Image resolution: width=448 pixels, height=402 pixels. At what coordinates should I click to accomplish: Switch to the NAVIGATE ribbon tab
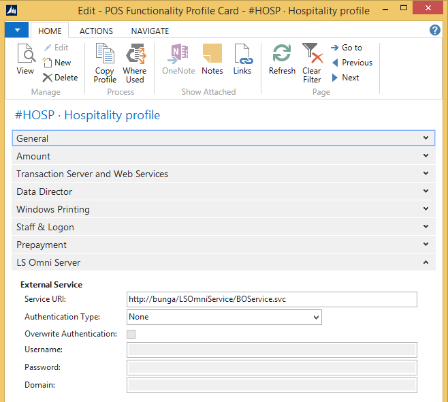(150, 31)
